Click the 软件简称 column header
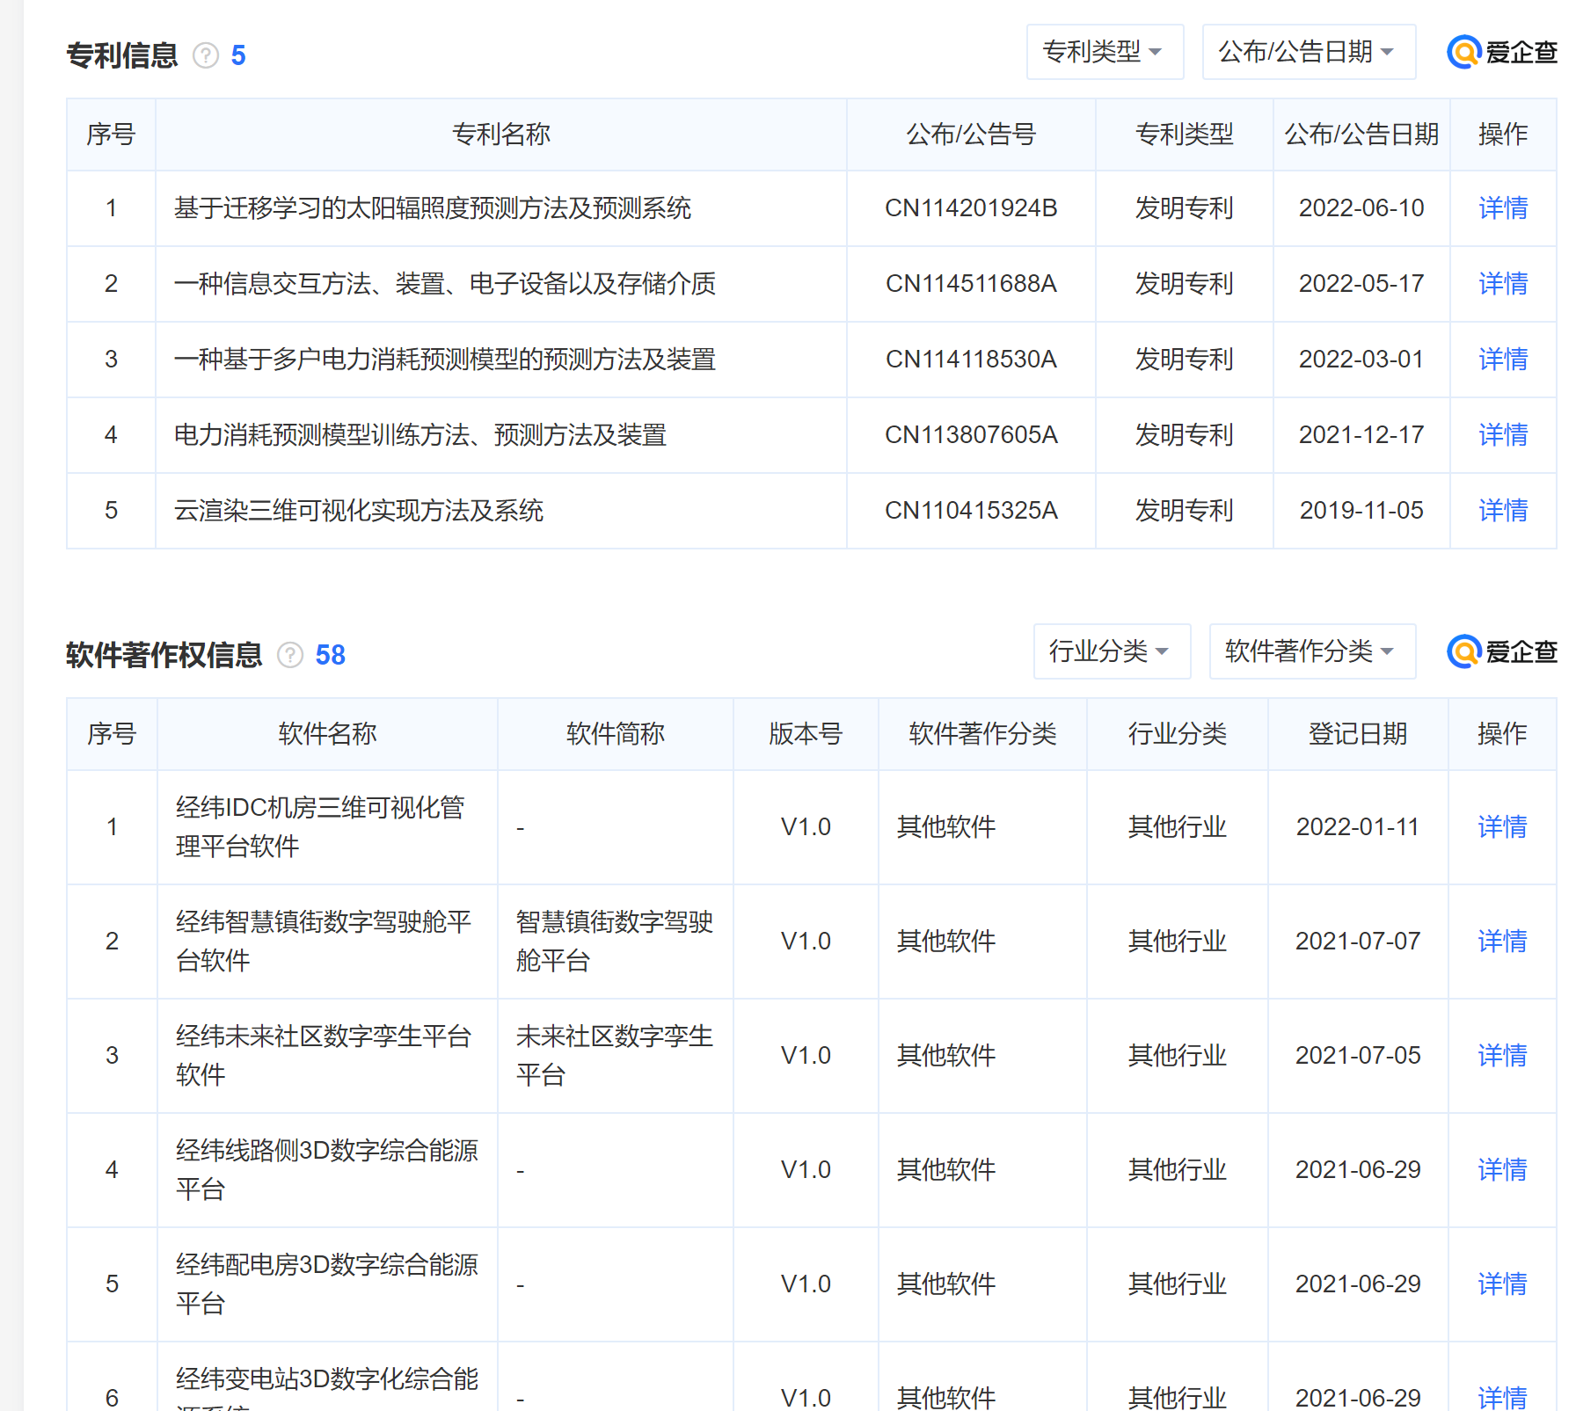1576x1411 pixels. point(616,734)
